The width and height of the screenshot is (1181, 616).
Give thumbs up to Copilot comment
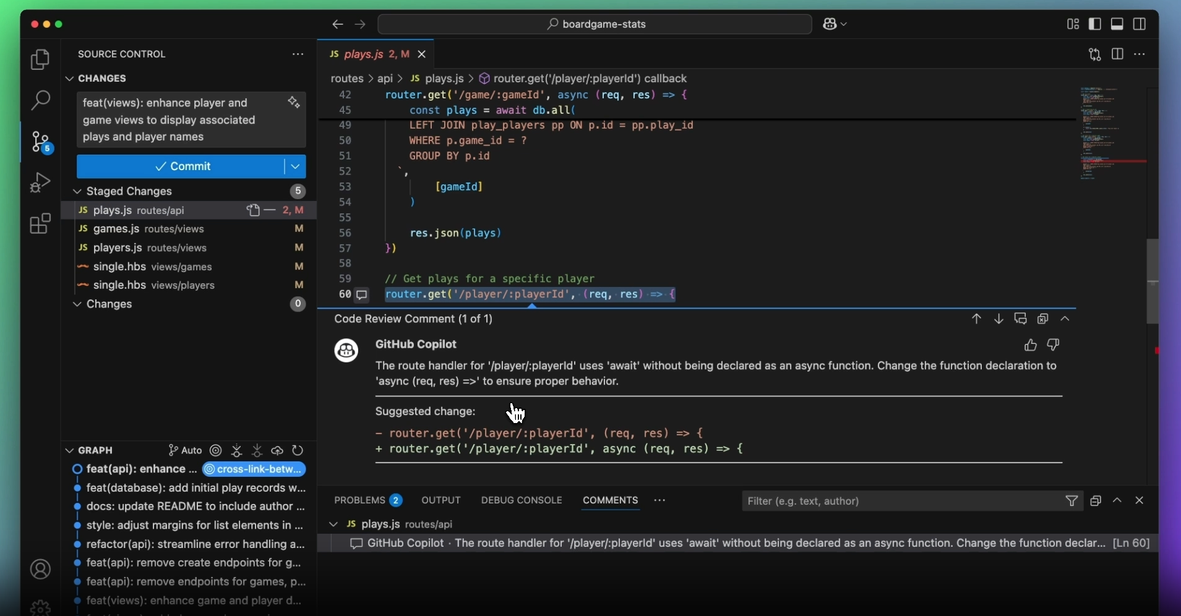[1031, 345]
